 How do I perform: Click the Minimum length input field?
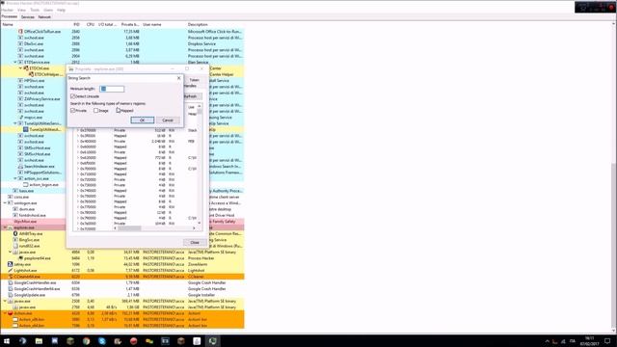[x=112, y=89]
